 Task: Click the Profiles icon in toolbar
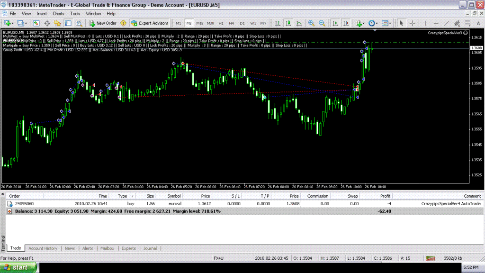(x=20, y=23)
